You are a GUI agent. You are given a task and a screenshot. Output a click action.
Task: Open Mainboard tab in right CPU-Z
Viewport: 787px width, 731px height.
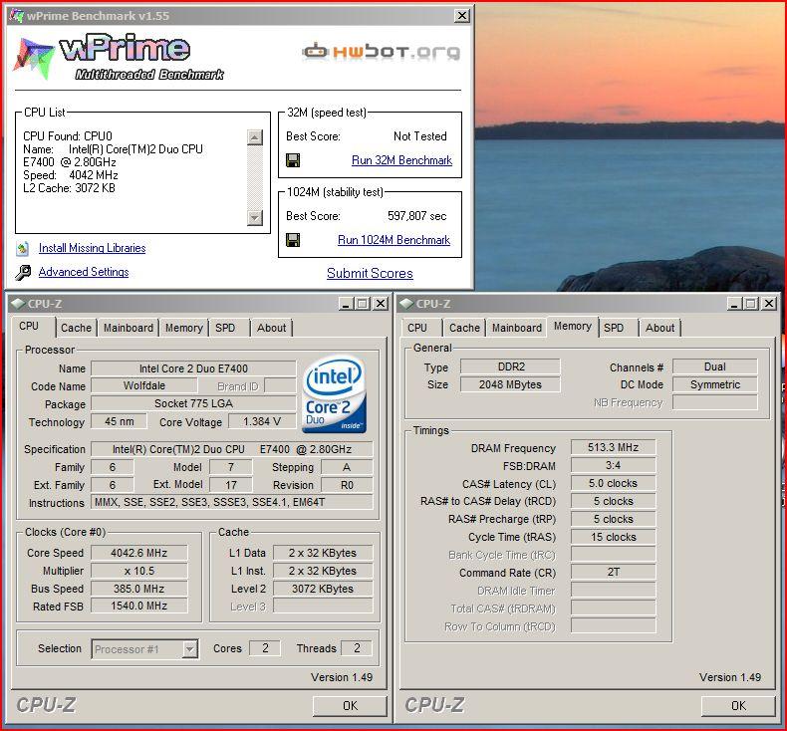pos(517,328)
